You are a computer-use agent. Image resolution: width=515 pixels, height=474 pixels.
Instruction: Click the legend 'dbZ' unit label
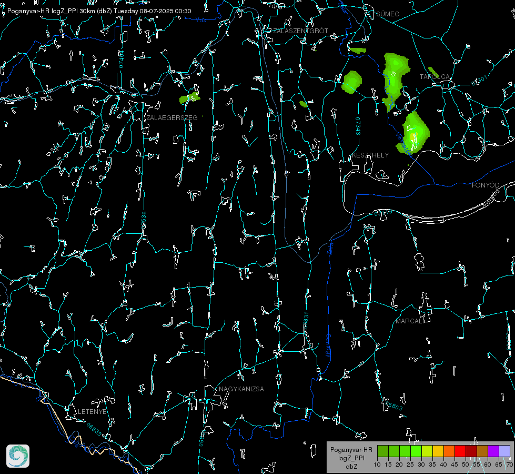pyautogui.click(x=351, y=467)
